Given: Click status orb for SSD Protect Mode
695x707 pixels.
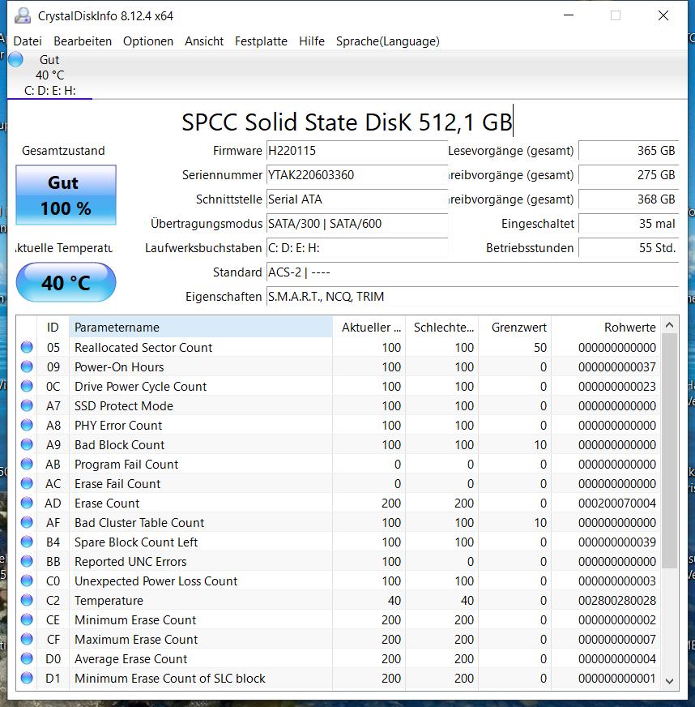Looking at the screenshot, I should point(27,405).
